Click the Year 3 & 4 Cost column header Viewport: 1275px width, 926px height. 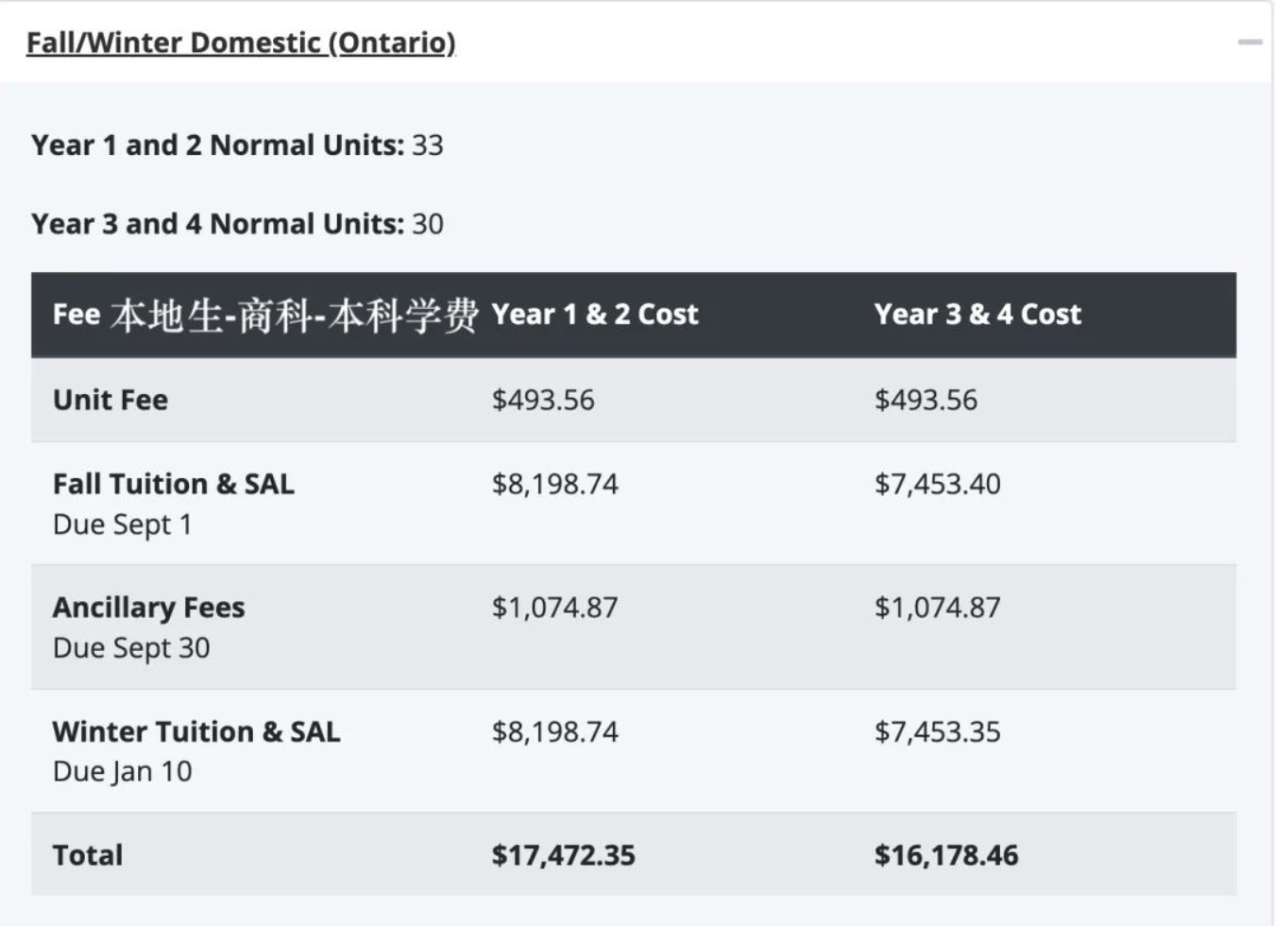[977, 315]
